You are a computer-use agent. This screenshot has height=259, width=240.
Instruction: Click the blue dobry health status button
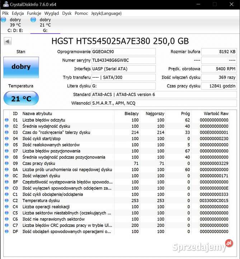tap(21, 67)
